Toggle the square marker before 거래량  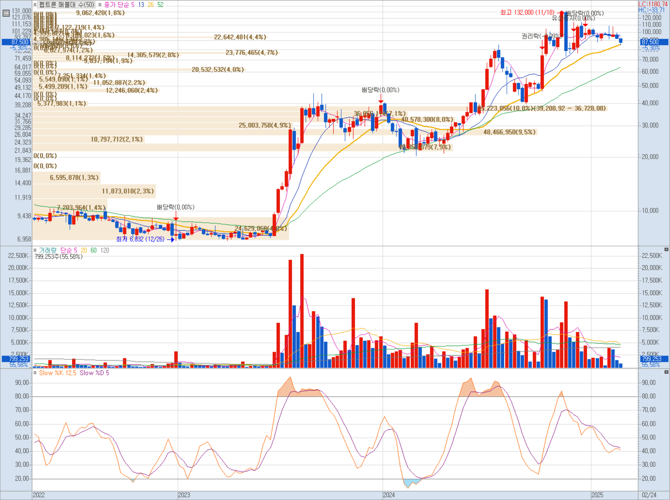click(35, 250)
